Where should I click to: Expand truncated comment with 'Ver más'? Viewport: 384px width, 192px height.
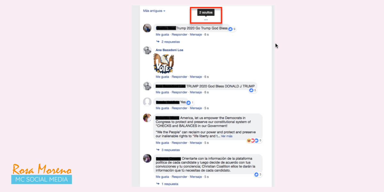227,136
